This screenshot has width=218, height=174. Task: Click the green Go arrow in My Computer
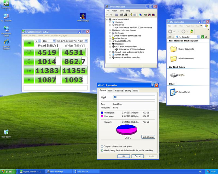click(x=202, y=37)
